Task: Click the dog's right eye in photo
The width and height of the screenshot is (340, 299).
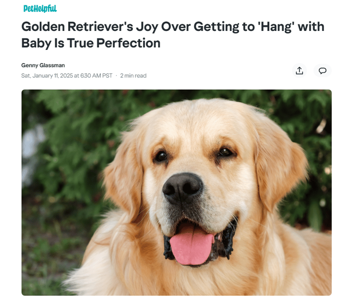Action: tap(225, 152)
